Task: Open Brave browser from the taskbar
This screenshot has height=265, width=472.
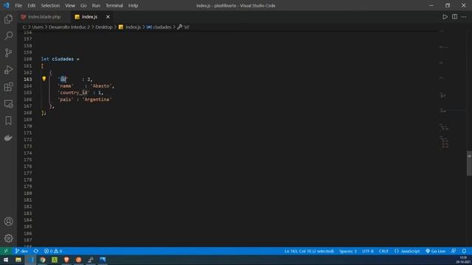Action: (66, 260)
